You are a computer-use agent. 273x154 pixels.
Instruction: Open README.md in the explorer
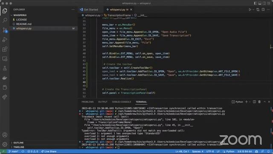24,24
